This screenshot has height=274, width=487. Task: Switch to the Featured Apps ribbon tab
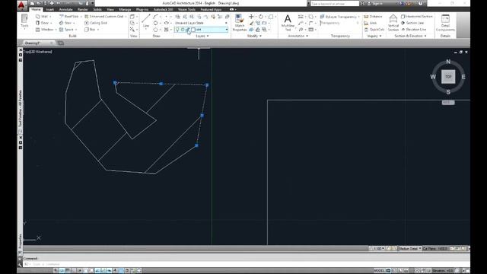[x=211, y=10]
